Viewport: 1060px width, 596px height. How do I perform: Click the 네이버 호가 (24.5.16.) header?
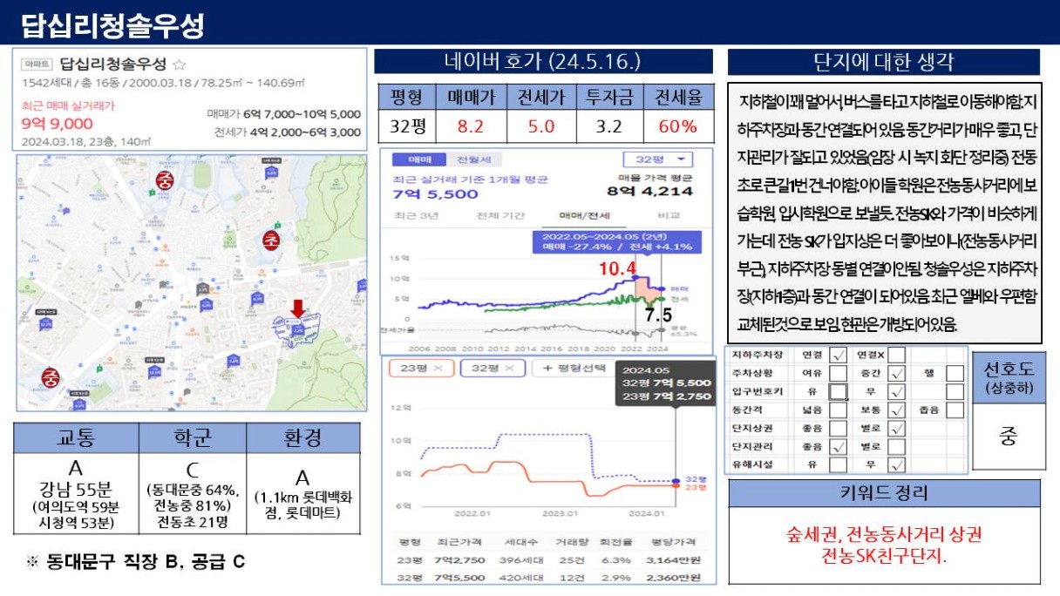(x=543, y=62)
